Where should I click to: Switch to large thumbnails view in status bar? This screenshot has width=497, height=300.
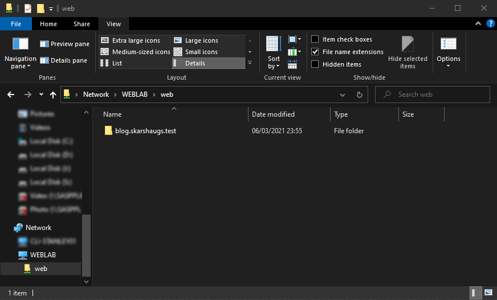coord(488,293)
